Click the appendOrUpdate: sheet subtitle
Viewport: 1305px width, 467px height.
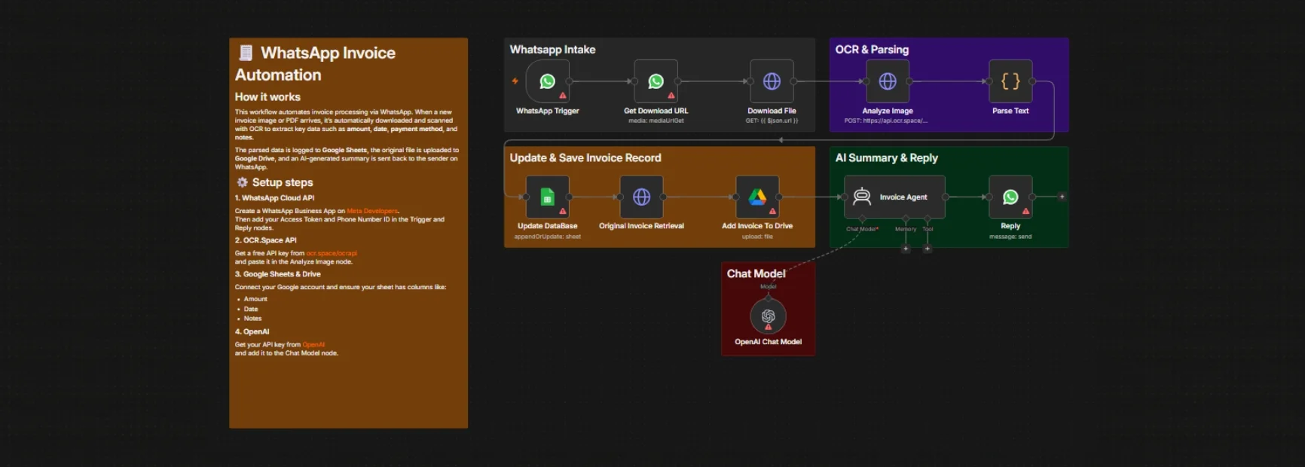tap(548, 237)
